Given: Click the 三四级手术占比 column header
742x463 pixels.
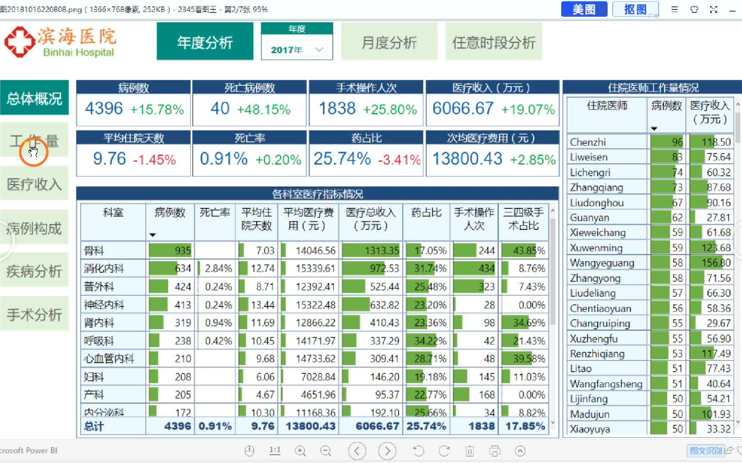Looking at the screenshot, I should 523,222.
